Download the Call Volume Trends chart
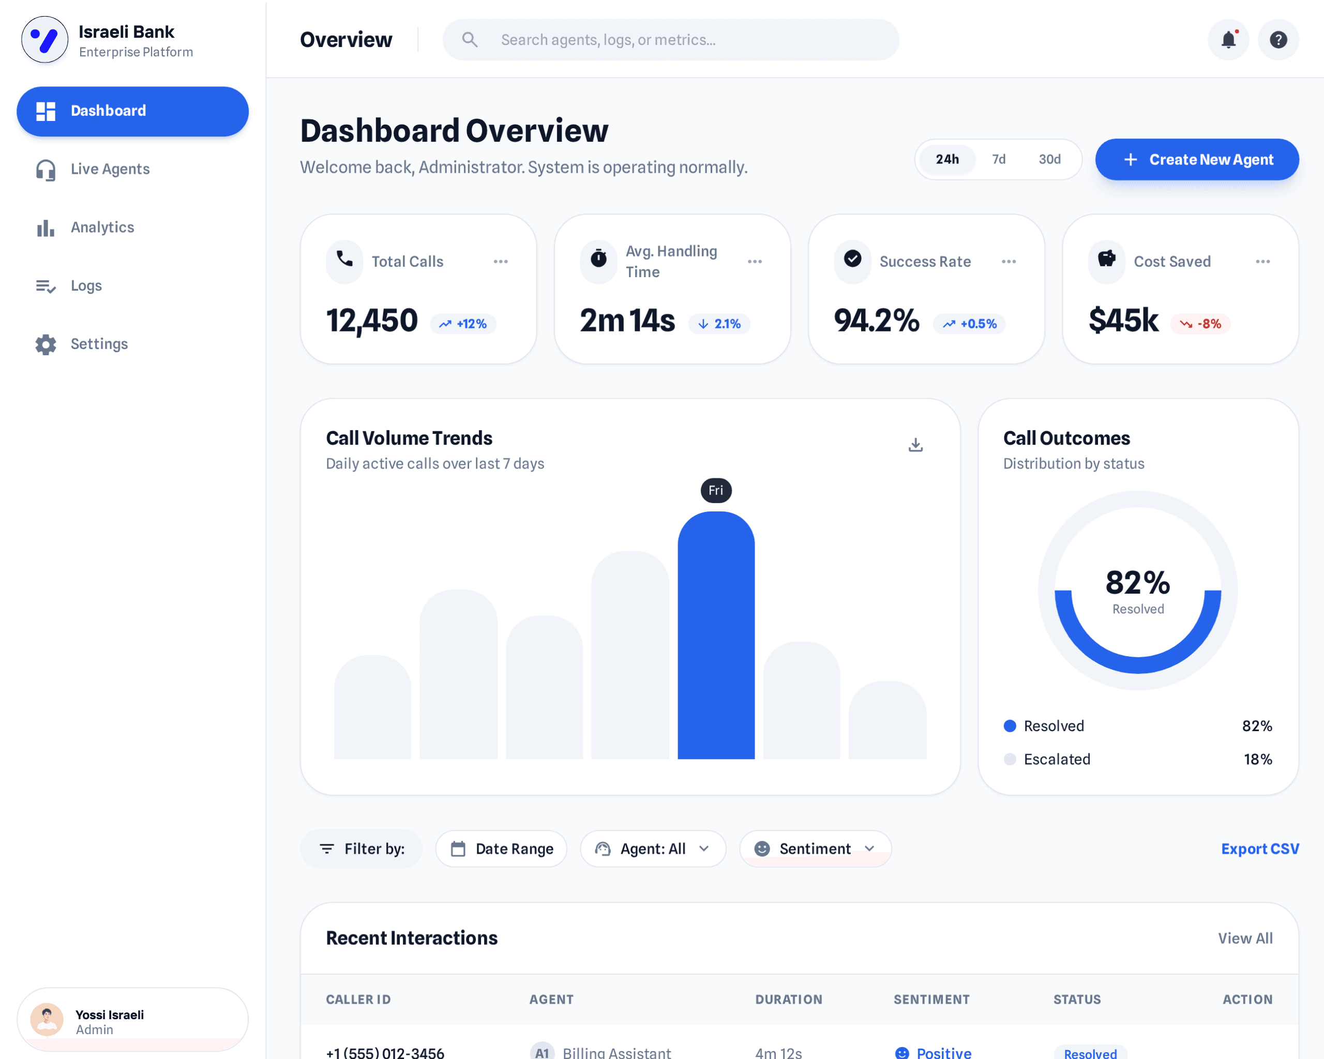Screen dimensions: 1324x1059 click(915, 444)
